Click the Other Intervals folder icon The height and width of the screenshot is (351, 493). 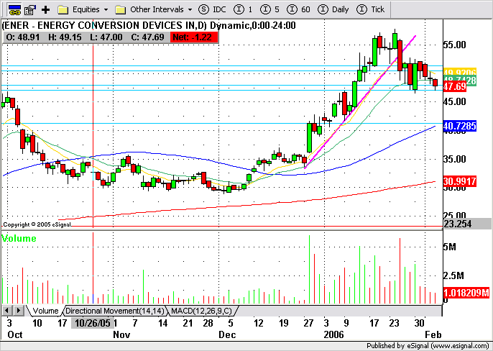tap(121, 10)
